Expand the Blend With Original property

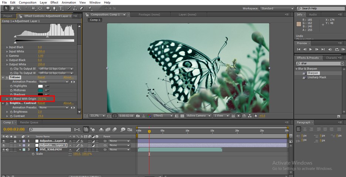(7, 99)
